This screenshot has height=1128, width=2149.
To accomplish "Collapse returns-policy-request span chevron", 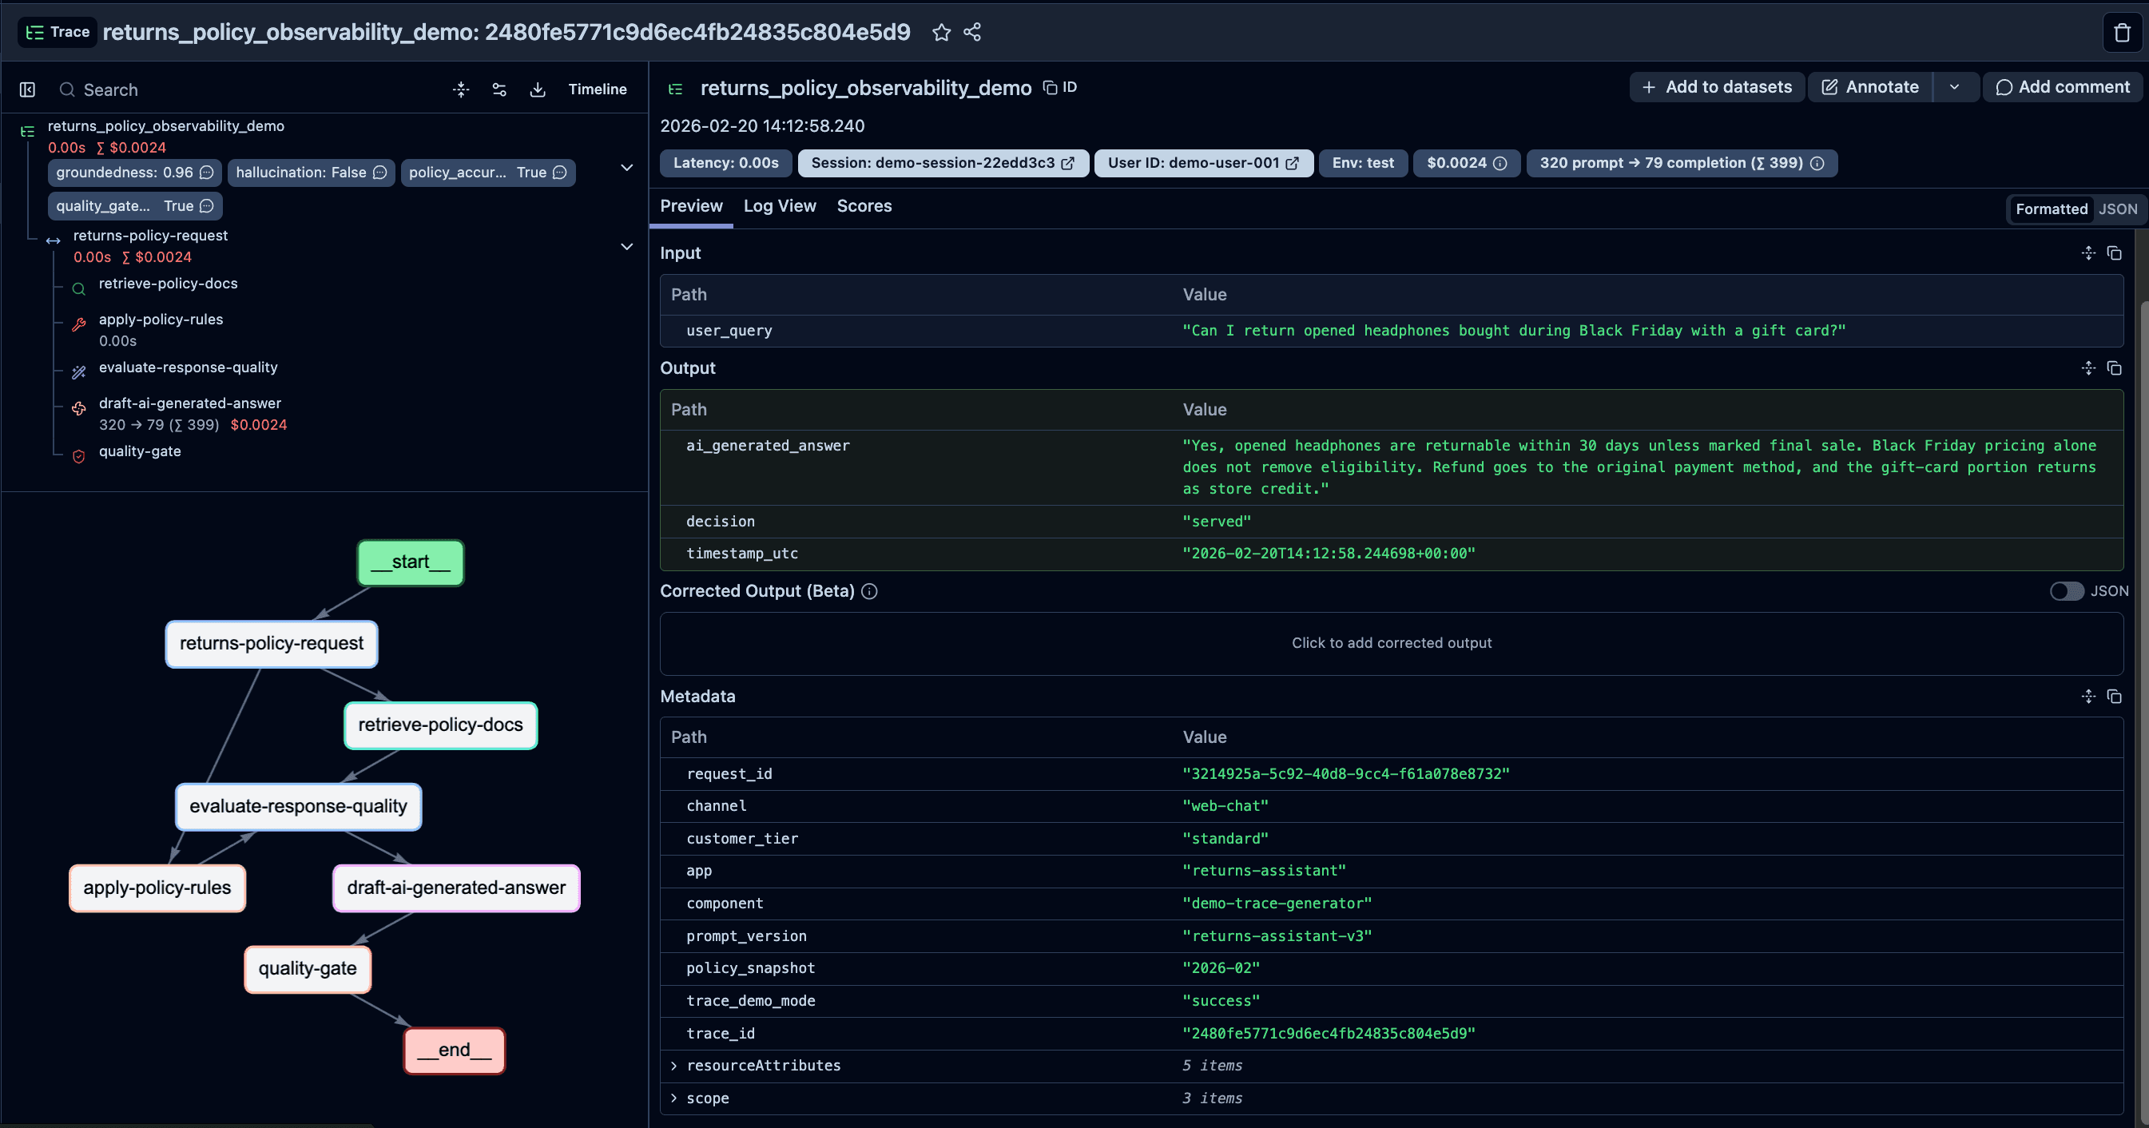I will pyautogui.click(x=626, y=247).
